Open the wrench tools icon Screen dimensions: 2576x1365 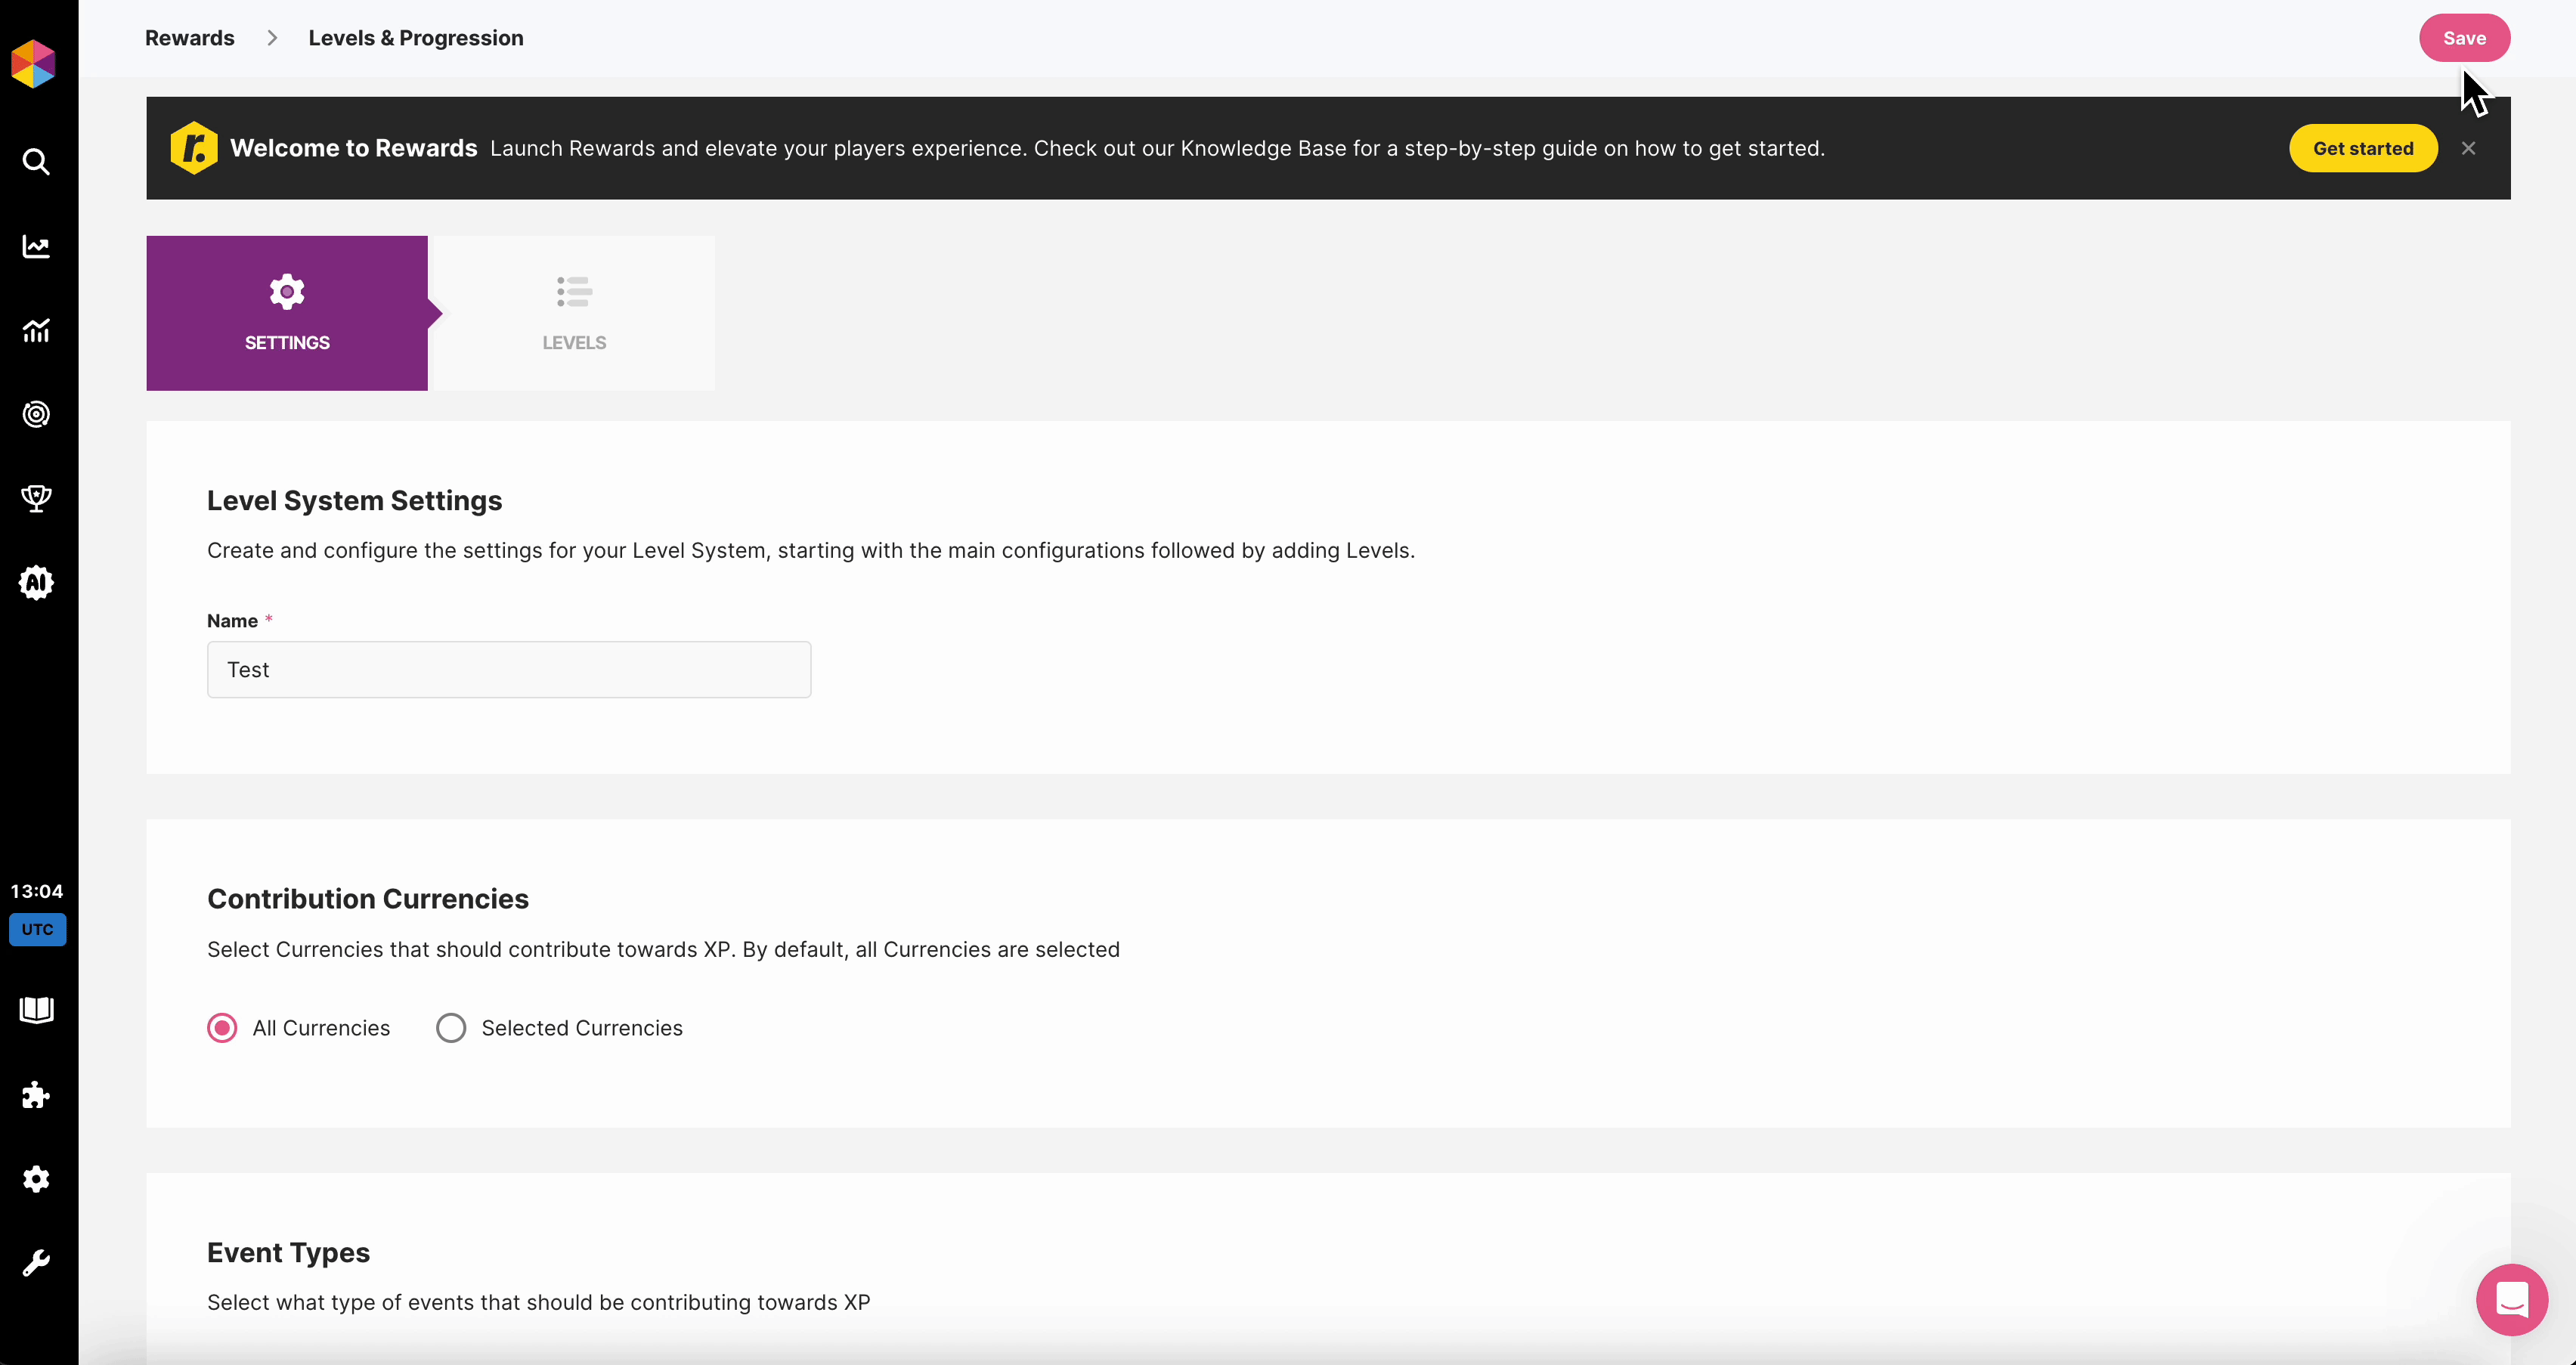(36, 1263)
